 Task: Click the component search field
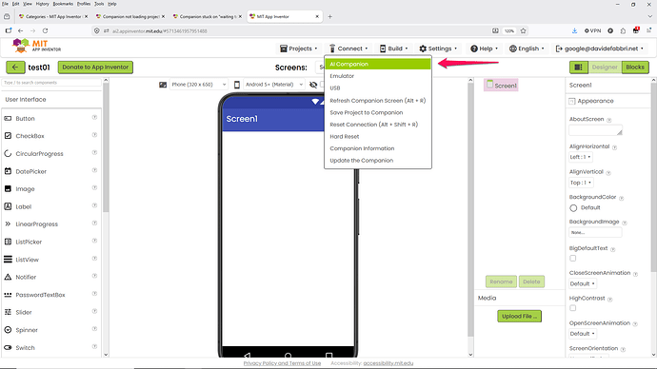[x=51, y=83]
